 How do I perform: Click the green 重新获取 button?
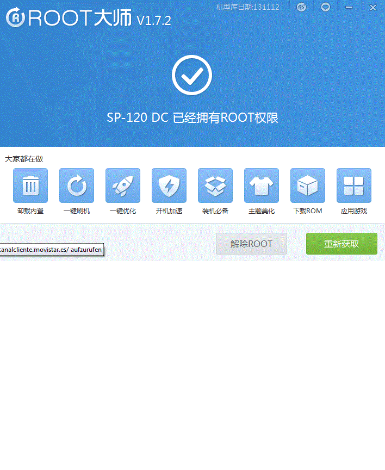click(x=341, y=244)
